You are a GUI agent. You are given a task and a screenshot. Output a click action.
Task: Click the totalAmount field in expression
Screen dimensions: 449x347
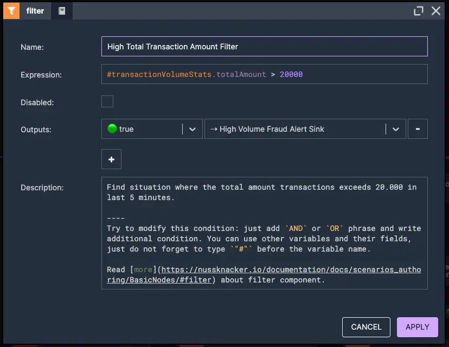click(241, 74)
